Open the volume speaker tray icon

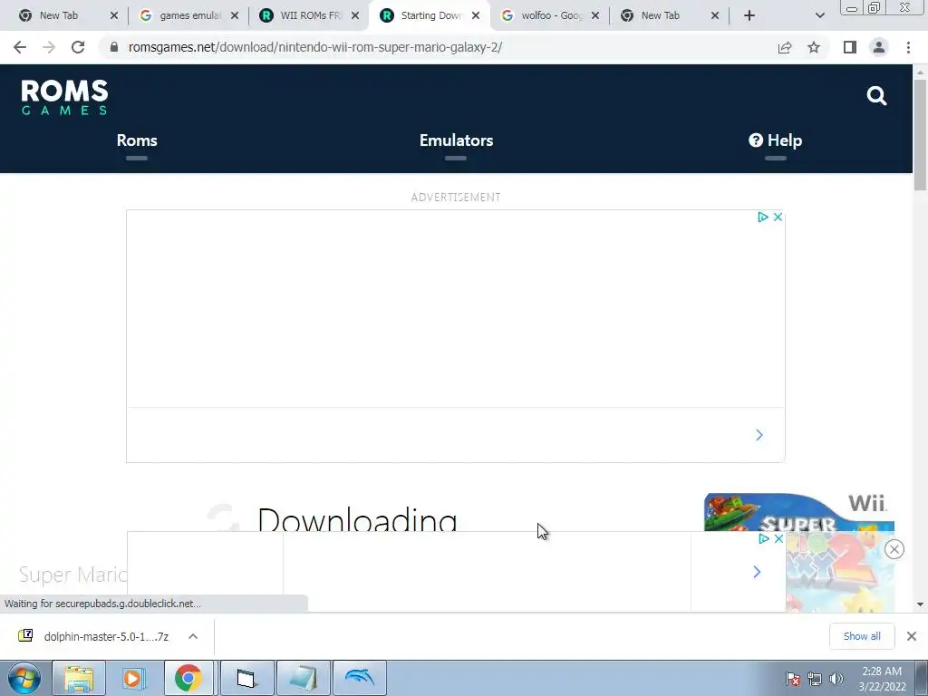click(x=836, y=679)
